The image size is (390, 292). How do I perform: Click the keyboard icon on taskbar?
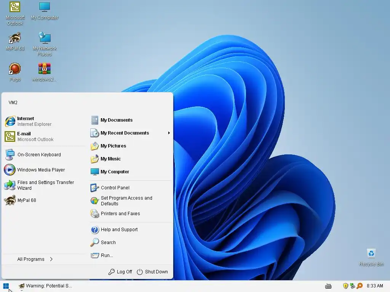(328, 286)
